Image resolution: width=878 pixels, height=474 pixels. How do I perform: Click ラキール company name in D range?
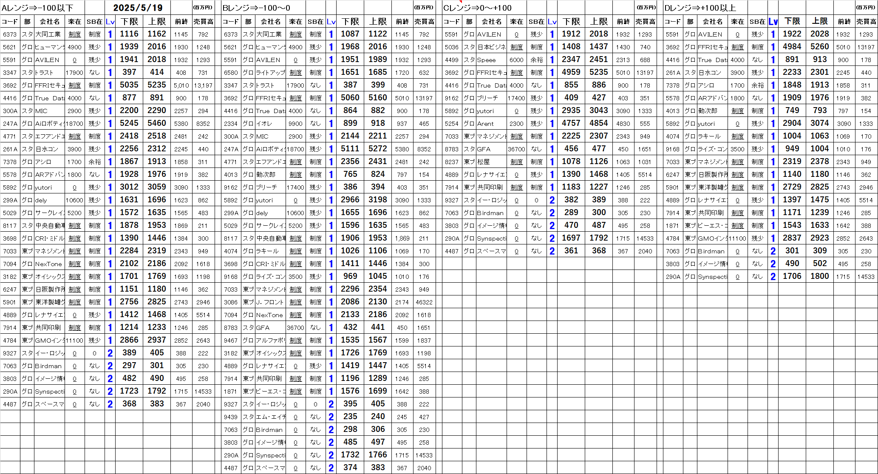click(709, 136)
